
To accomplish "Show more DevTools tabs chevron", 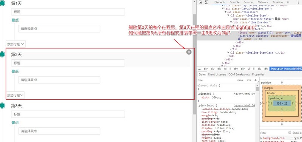I will pyautogui.click(x=288, y=2).
